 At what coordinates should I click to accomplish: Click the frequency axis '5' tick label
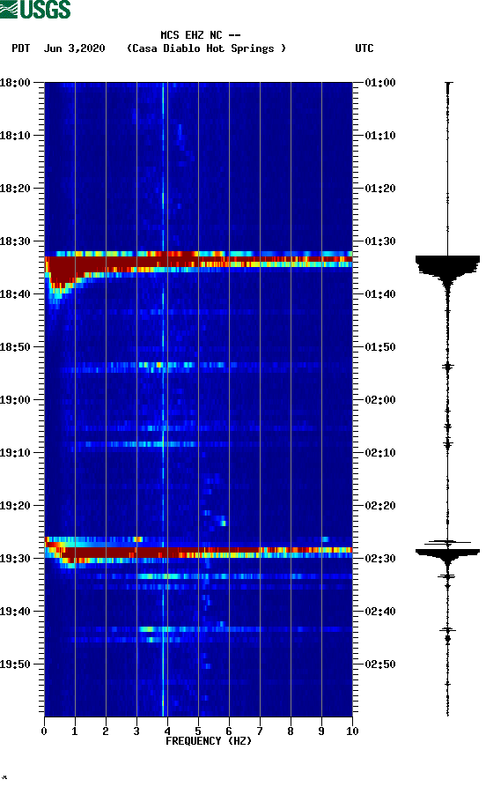[x=198, y=731]
